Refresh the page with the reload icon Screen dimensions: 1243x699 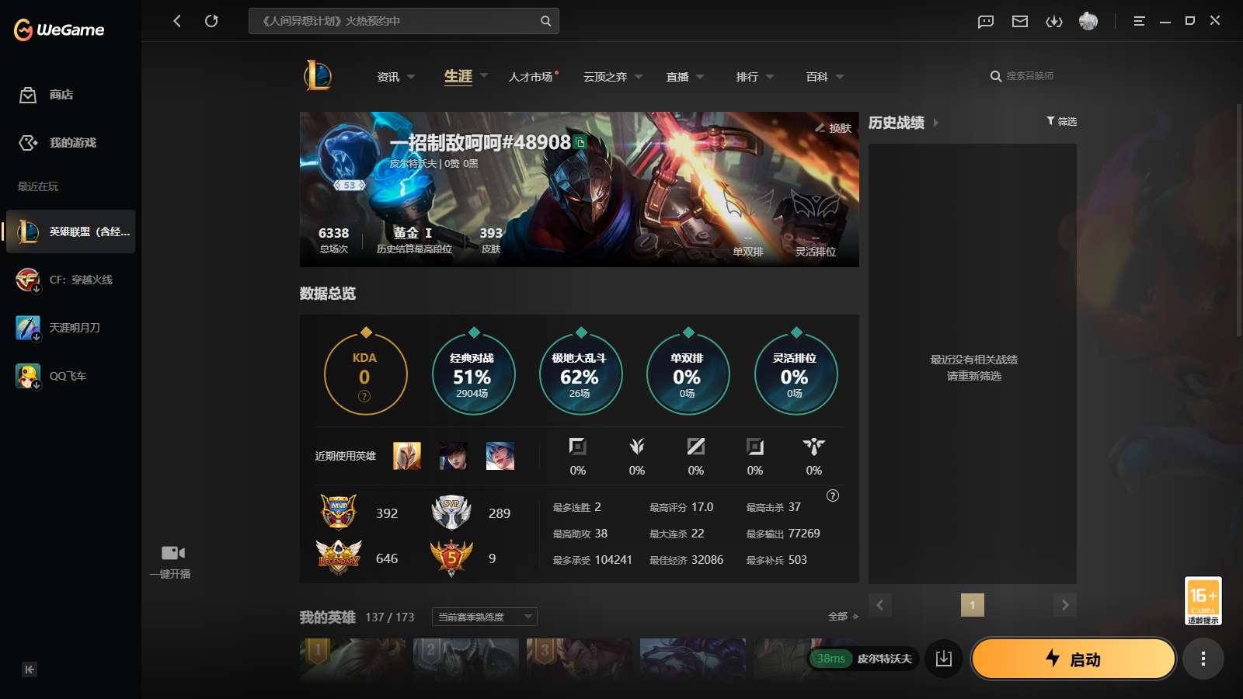click(x=211, y=21)
